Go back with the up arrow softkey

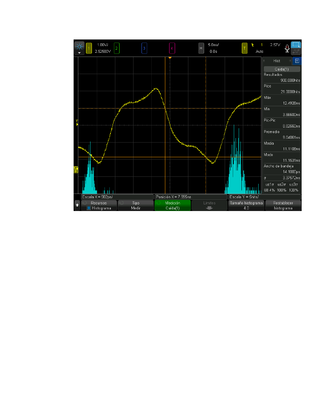click(77, 205)
